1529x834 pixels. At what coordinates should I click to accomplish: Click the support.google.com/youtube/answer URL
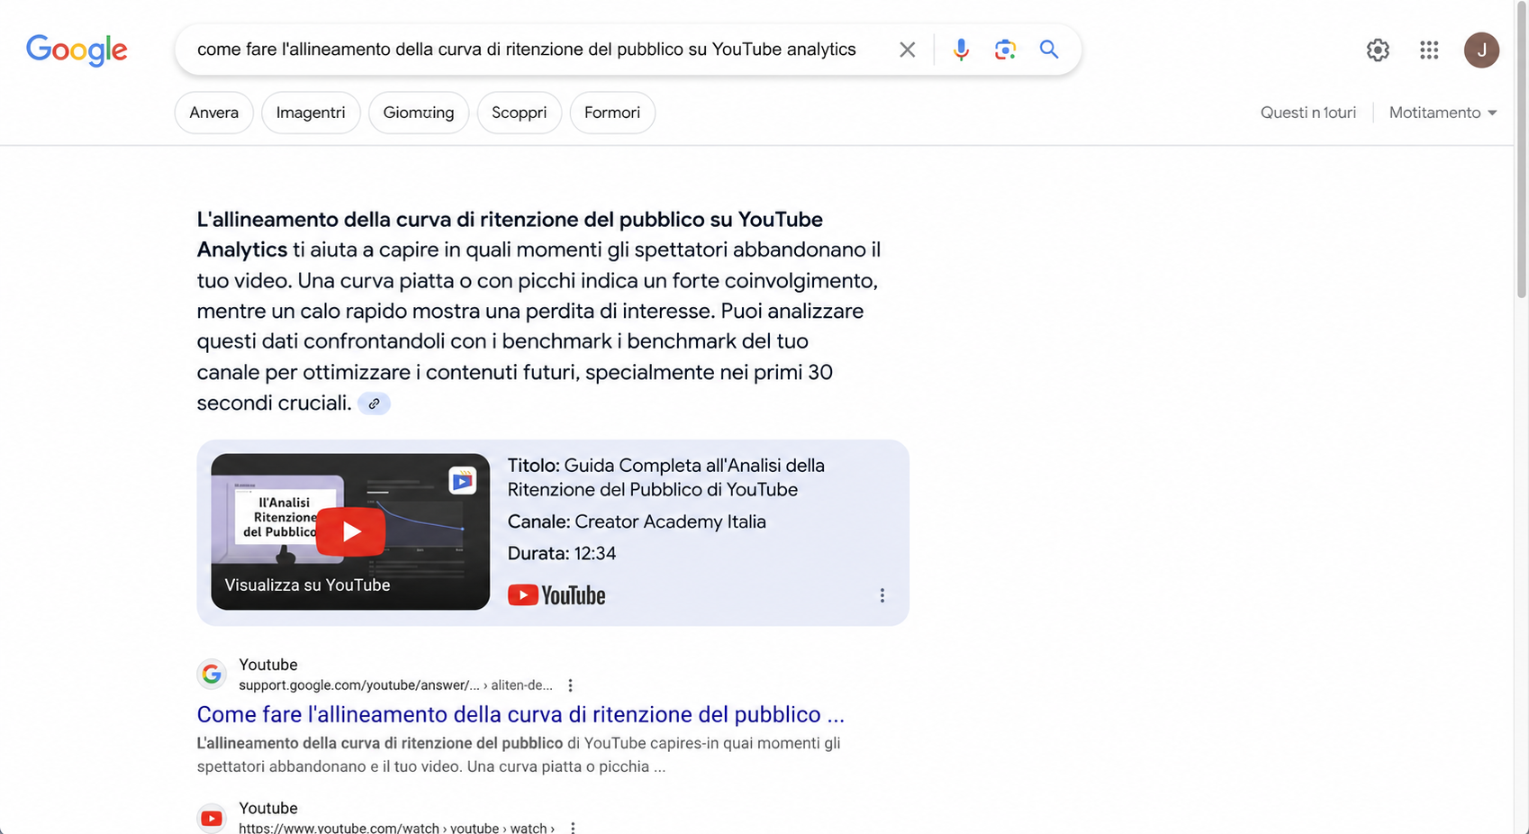(x=396, y=685)
